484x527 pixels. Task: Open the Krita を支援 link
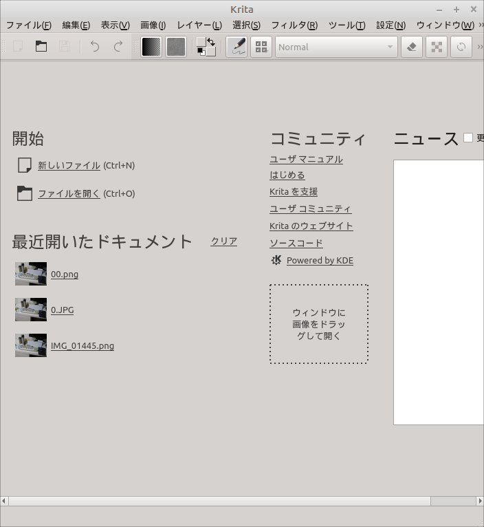tap(294, 192)
